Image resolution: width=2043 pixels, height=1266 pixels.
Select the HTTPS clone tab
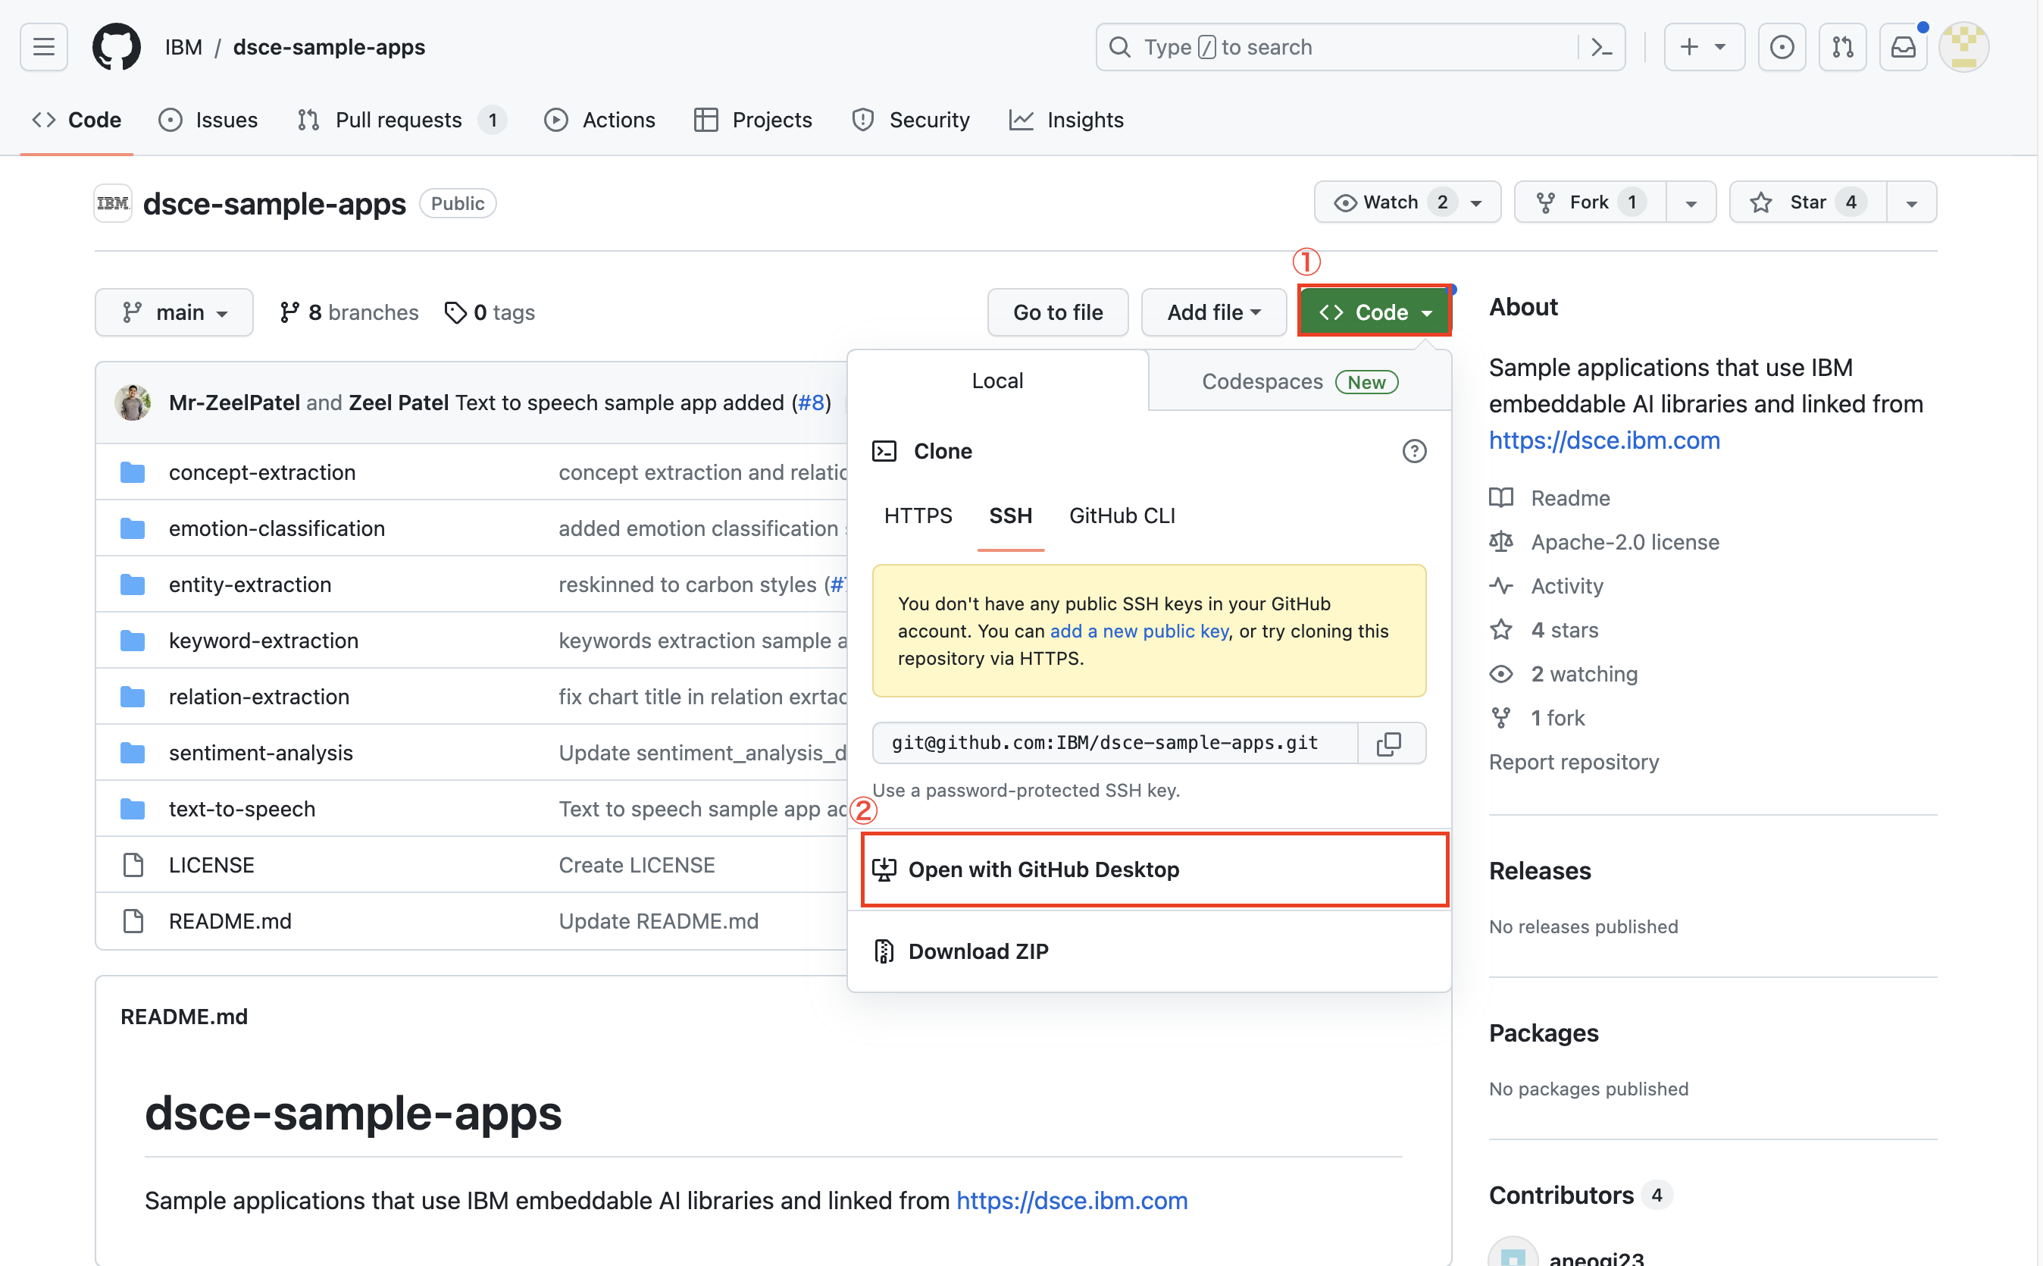[917, 515]
